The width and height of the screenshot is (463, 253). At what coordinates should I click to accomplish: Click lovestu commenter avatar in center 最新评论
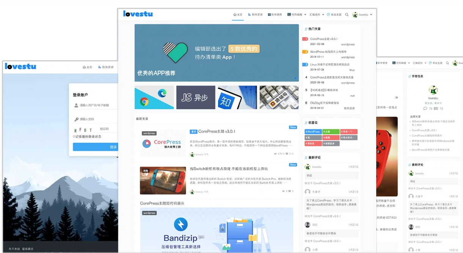(x=308, y=167)
